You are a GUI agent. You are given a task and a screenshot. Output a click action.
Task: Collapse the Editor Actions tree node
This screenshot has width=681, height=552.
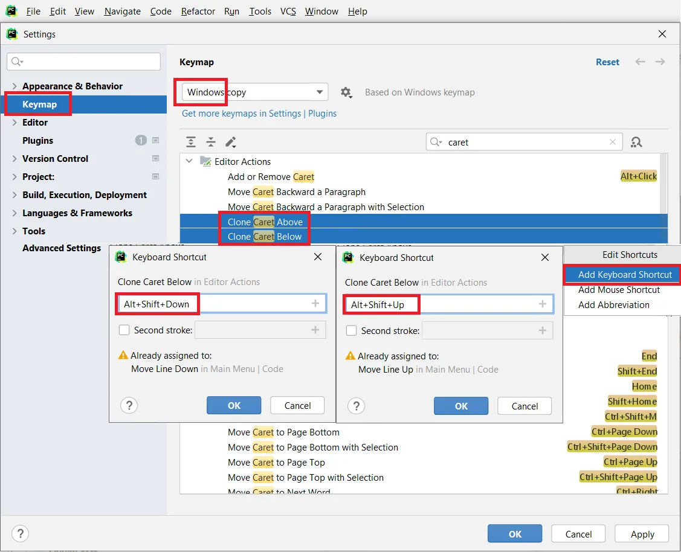coord(189,161)
